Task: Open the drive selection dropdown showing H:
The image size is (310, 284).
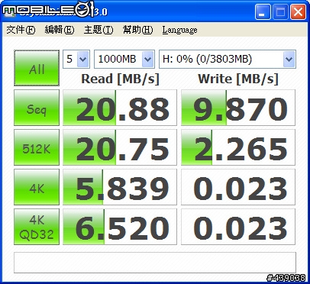Action: [228, 59]
